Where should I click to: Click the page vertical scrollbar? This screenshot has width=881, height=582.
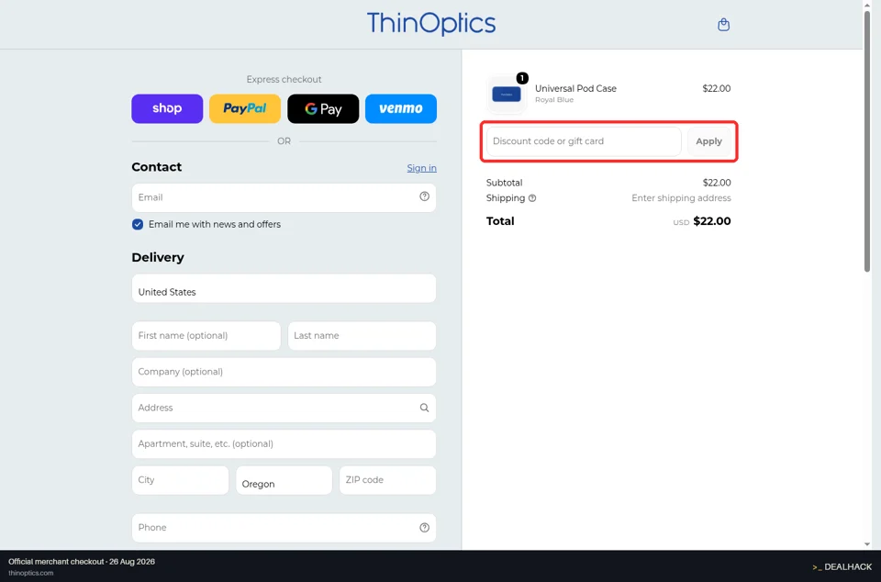click(x=867, y=140)
